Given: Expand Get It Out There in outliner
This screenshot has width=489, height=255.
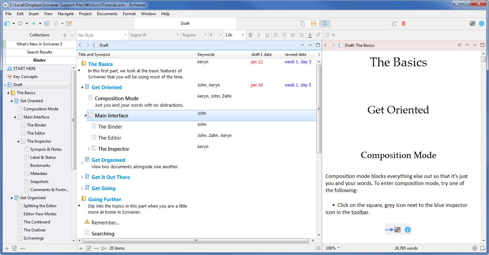Looking at the screenshot, I should click(x=82, y=177).
